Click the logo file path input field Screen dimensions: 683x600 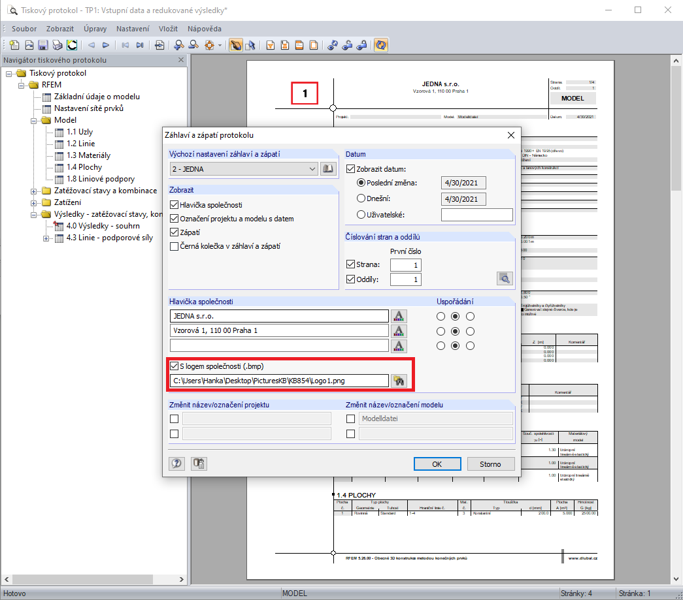(279, 381)
